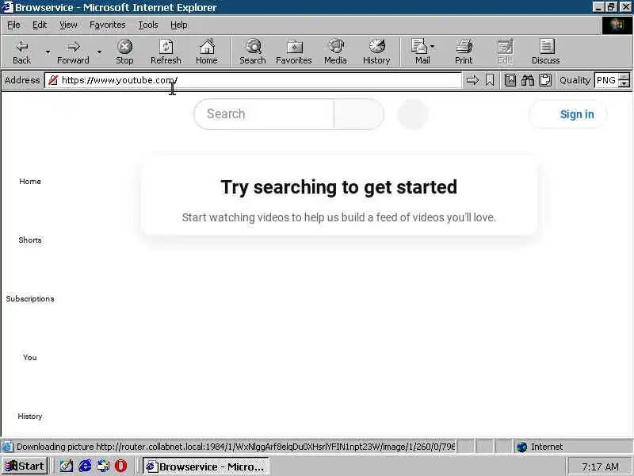This screenshot has width=634, height=476.
Task: Click the page security icon in address bar
Action: pyautogui.click(x=53, y=80)
